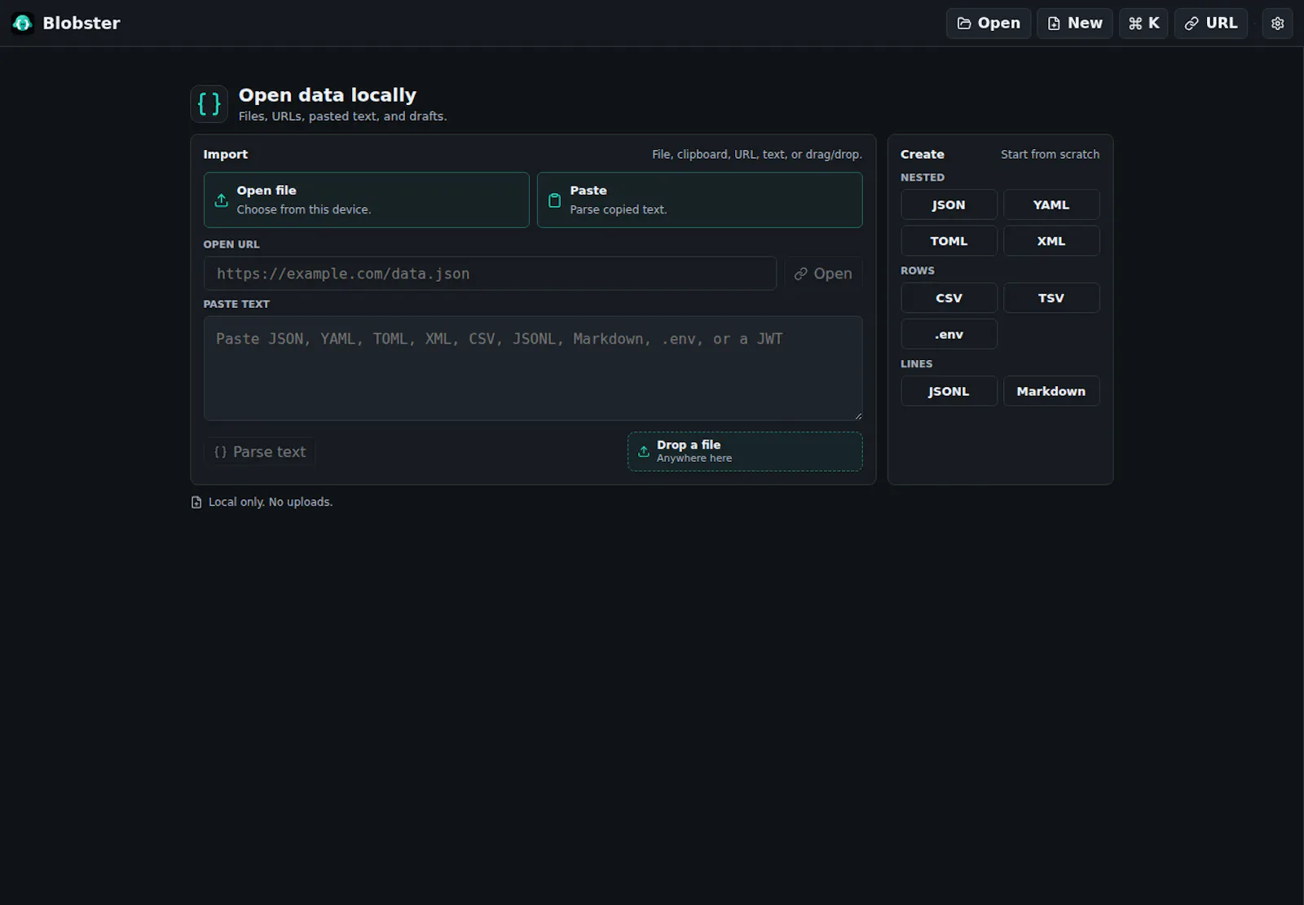Select Paste to parse copied text

(x=700, y=200)
